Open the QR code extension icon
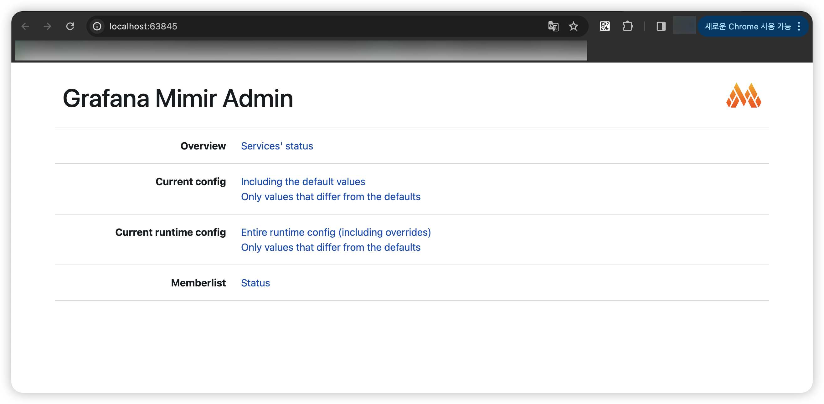 point(605,26)
